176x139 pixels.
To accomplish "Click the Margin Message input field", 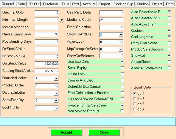I will tap(47, 27).
